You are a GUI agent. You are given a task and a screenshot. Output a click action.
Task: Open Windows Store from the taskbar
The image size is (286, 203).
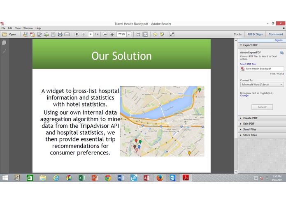pos(30,178)
